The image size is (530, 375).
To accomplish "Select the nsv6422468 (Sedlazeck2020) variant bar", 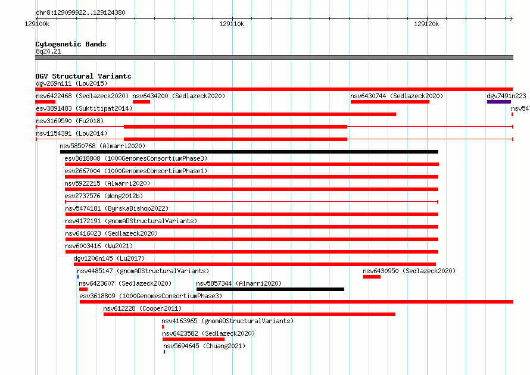I will [x=45, y=102].
